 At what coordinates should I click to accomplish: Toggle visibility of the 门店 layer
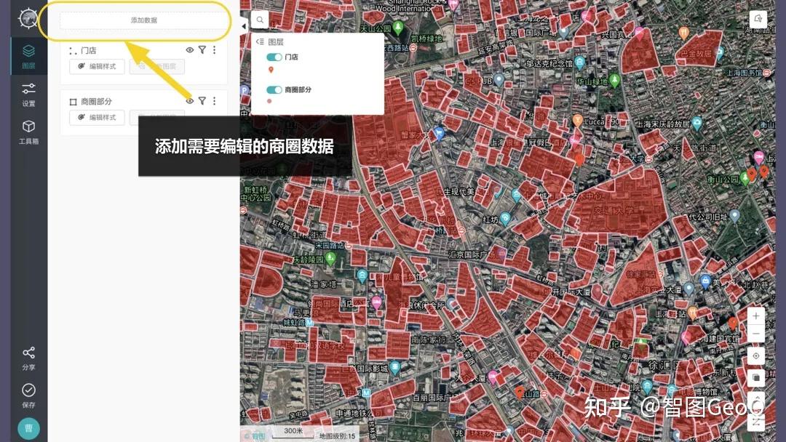[191, 50]
